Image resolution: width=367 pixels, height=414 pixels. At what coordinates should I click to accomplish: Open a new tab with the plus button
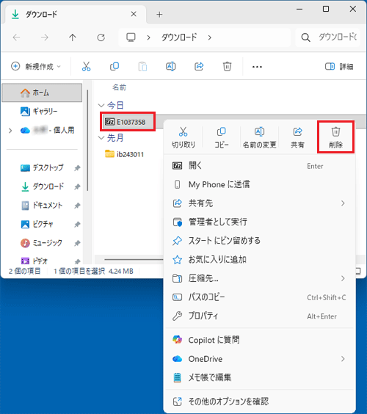(x=159, y=14)
